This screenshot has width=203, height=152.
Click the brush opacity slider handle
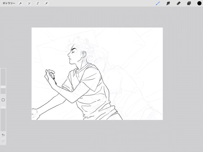pyautogui.click(x=3, y=107)
